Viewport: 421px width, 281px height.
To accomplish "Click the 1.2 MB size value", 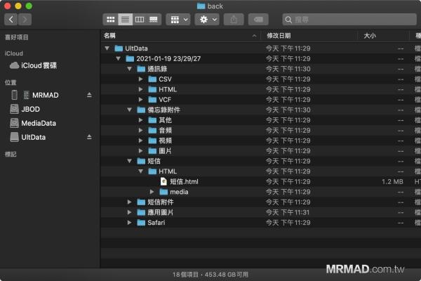I will pyautogui.click(x=392, y=182).
